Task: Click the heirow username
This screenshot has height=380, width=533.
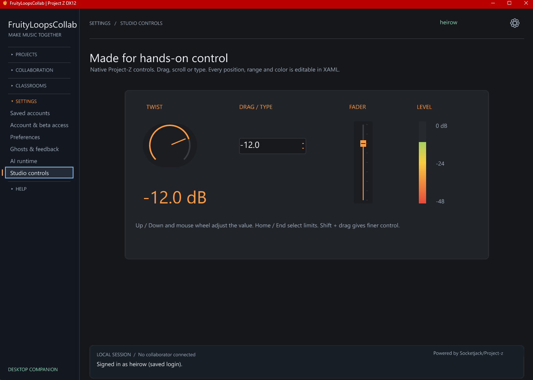Action: (x=449, y=23)
